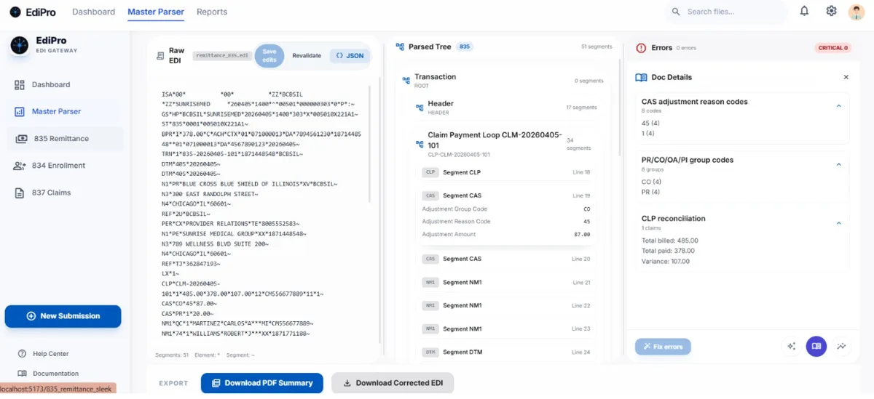Screen dimensions: 874x399
Task: Collapse CAS adjustment reason codes section
Action: pos(838,106)
